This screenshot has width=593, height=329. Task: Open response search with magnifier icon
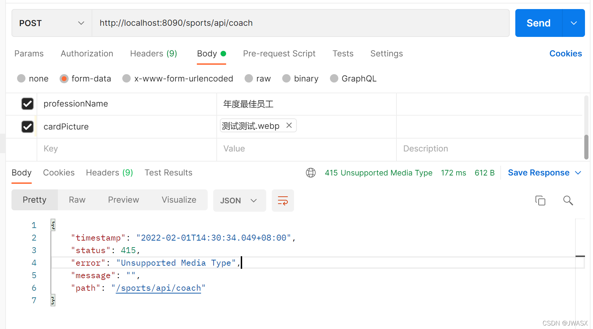tap(568, 201)
